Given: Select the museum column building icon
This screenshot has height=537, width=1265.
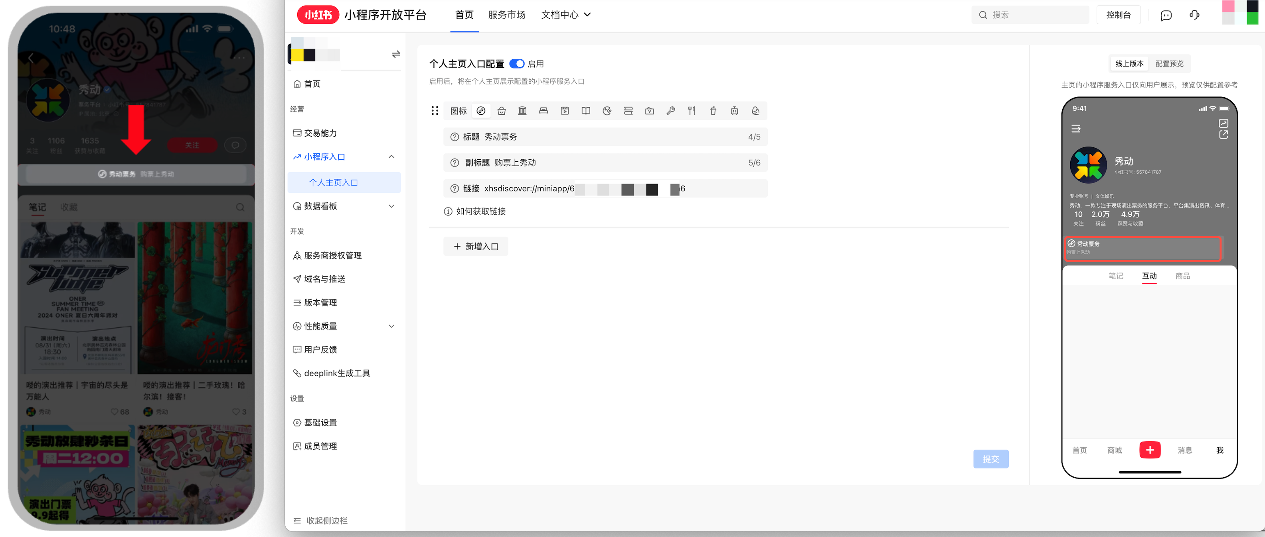Looking at the screenshot, I should [522, 111].
